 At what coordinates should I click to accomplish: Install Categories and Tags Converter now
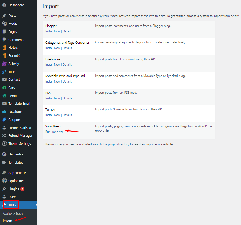[53, 48]
